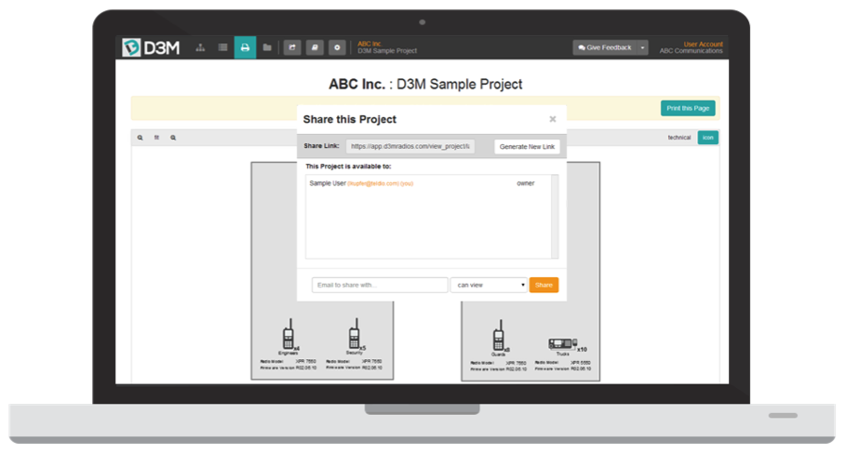Open the list view icon in the header
Screen dimensions: 846x455
pos(222,47)
